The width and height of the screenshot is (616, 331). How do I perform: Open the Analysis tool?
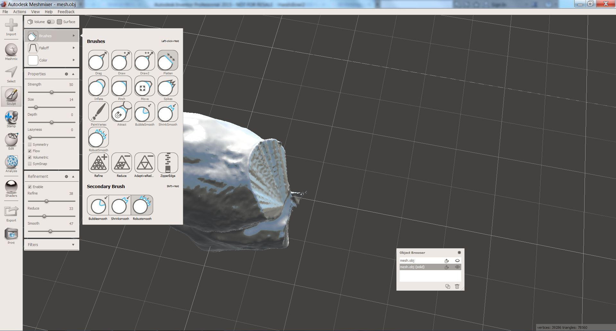(11, 164)
